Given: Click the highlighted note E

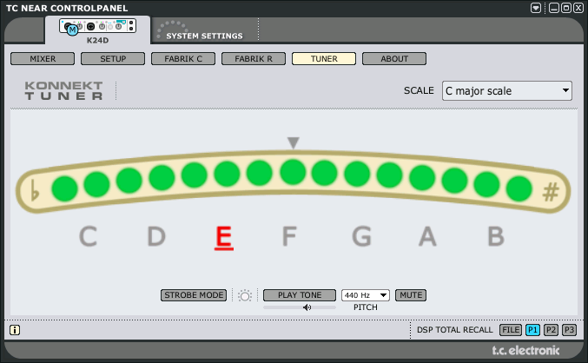Looking at the screenshot, I should pyautogui.click(x=224, y=236).
